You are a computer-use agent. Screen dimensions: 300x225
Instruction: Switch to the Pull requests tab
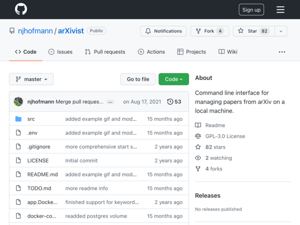pyautogui.click(x=105, y=52)
